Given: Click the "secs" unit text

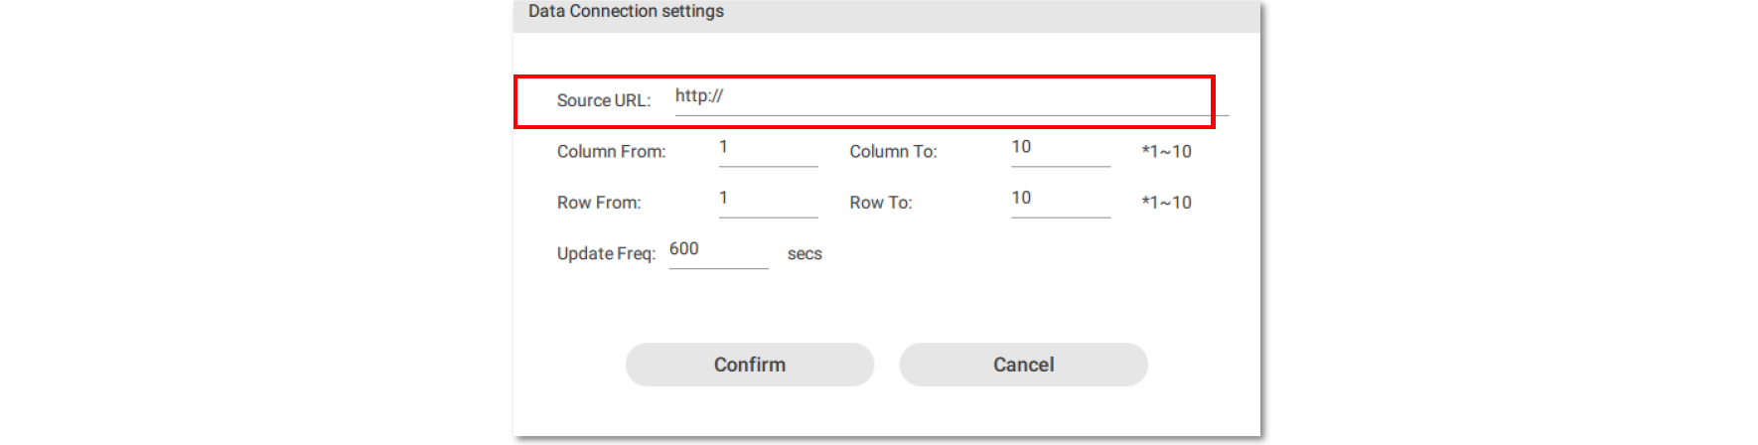Looking at the screenshot, I should (805, 253).
